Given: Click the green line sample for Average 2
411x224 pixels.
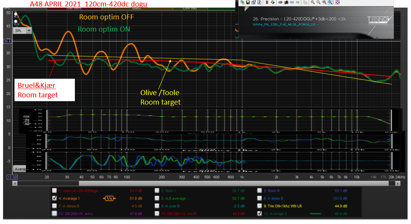Looking at the screenshot, I should [x=316, y=214].
